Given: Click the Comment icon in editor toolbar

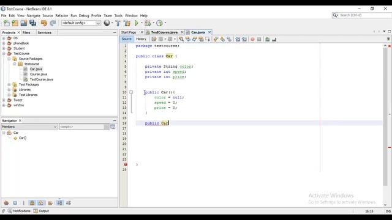Looking at the screenshot, I should point(268,39).
